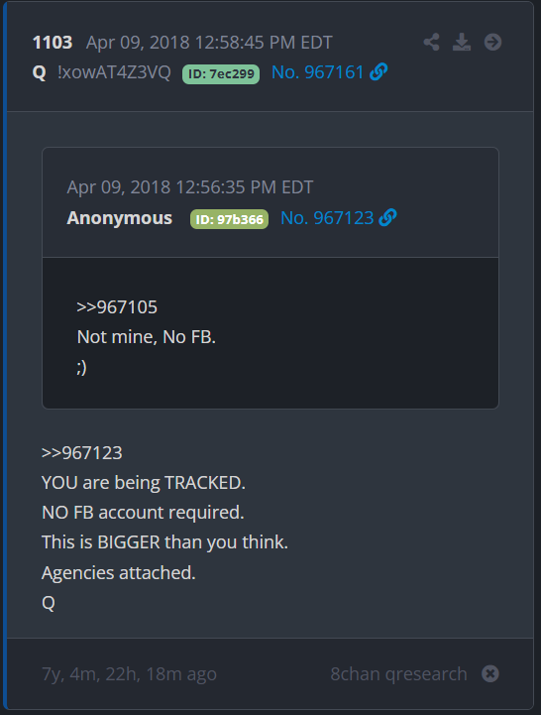This screenshot has height=715, width=541.
Task: Follow the >>967123 reply reference
Action: tap(82, 453)
